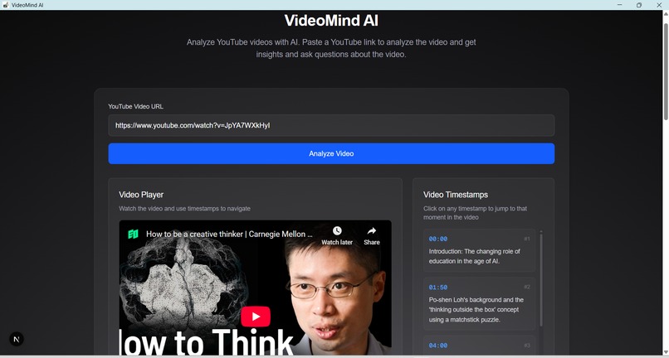Click 'Watch the video and use timestamps' text

[185, 209]
